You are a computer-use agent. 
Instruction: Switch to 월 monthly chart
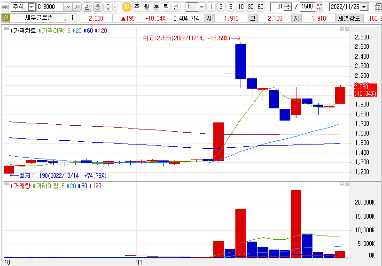(147, 7)
